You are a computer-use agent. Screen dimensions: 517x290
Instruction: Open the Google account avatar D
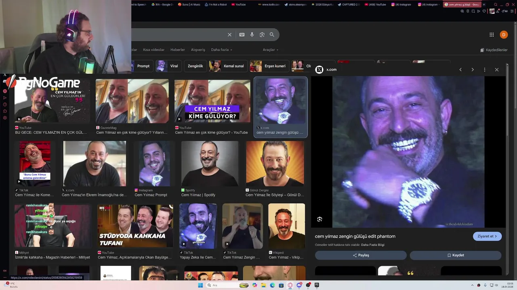point(504,35)
